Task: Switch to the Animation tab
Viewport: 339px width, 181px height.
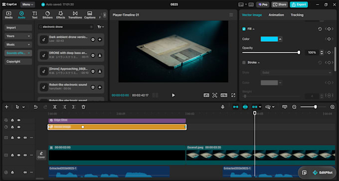Action: pos(276,15)
